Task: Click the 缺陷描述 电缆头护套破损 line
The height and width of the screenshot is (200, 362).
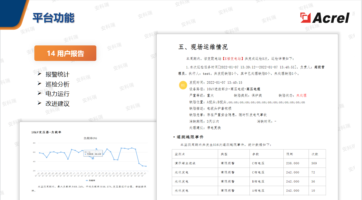Action: tap(210, 108)
